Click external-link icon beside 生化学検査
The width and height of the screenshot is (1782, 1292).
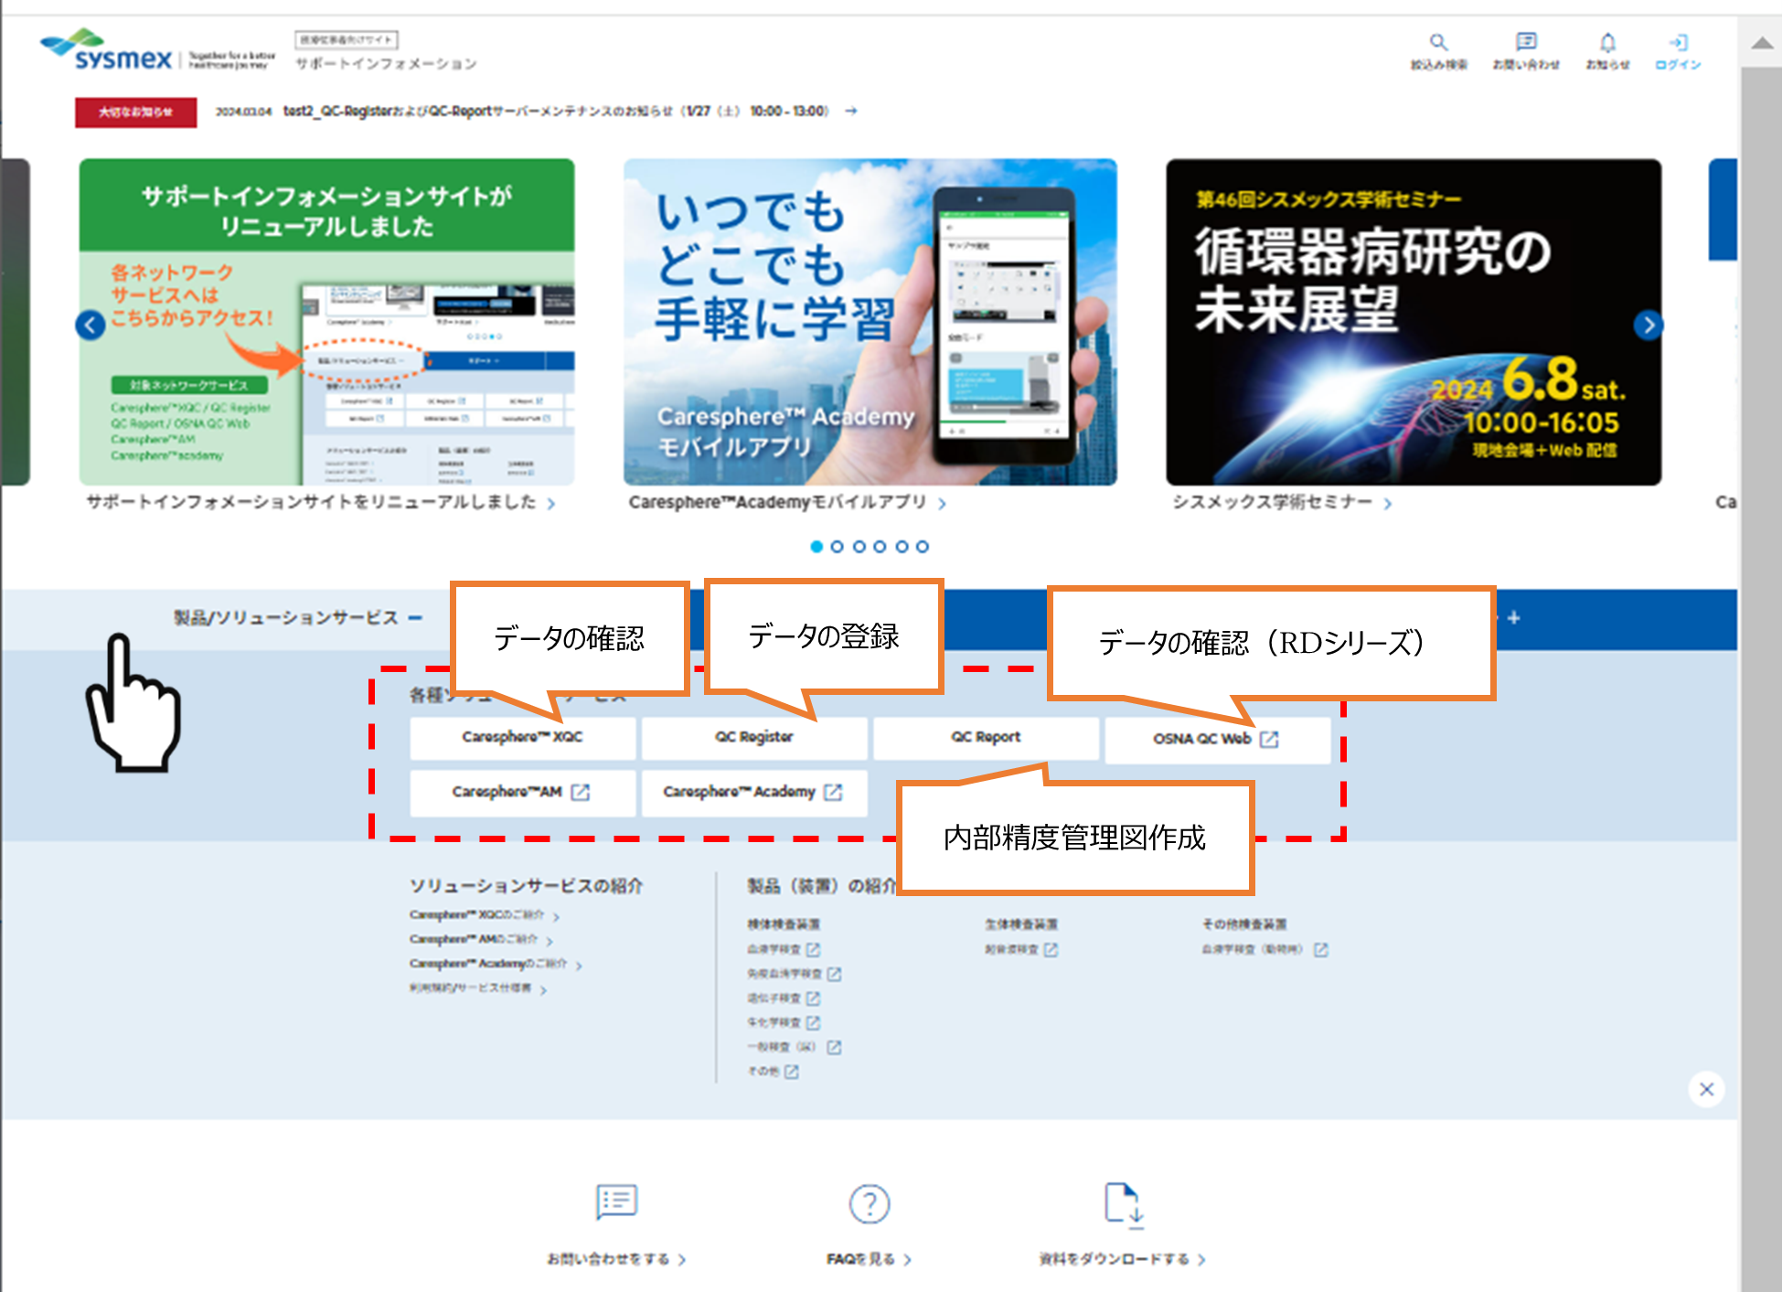(x=813, y=1022)
